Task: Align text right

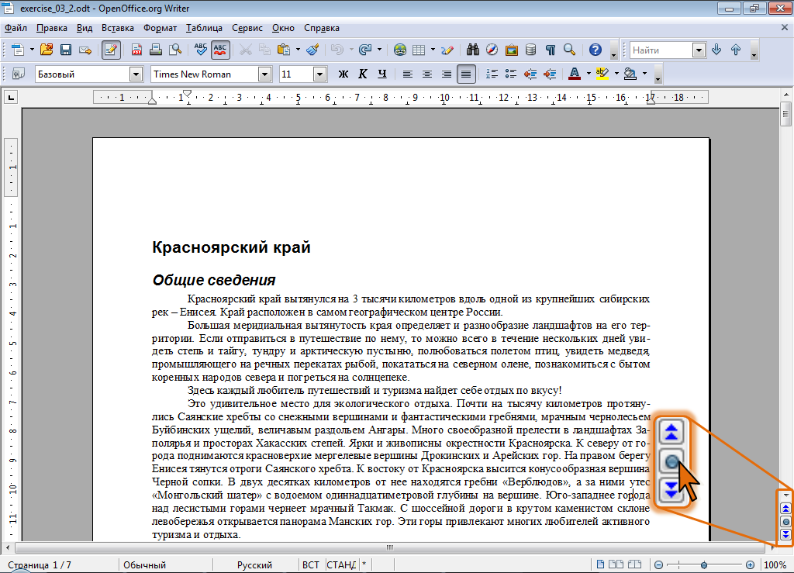Action: [447, 74]
